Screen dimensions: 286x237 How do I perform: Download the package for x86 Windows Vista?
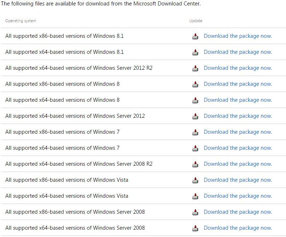(238, 180)
